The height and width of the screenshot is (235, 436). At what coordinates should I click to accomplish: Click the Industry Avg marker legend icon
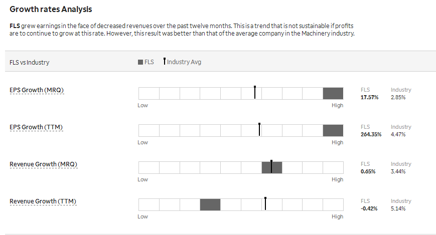tap(165, 61)
